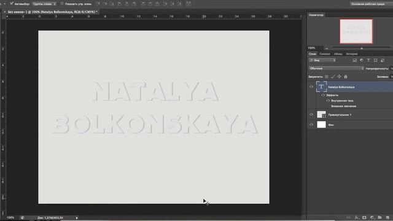
Task: Select the Фон layer thumbnail
Action: tap(321, 125)
